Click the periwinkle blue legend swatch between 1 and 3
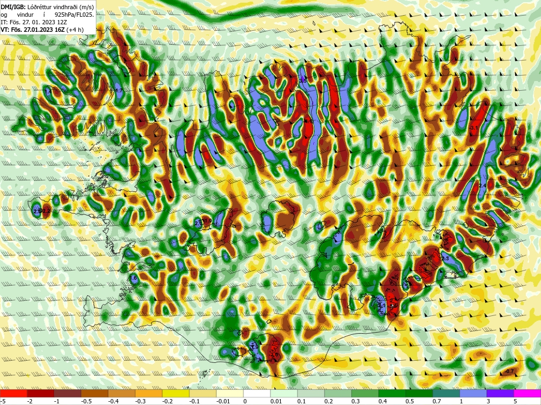The image size is (541, 405). [x=473, y=393]
